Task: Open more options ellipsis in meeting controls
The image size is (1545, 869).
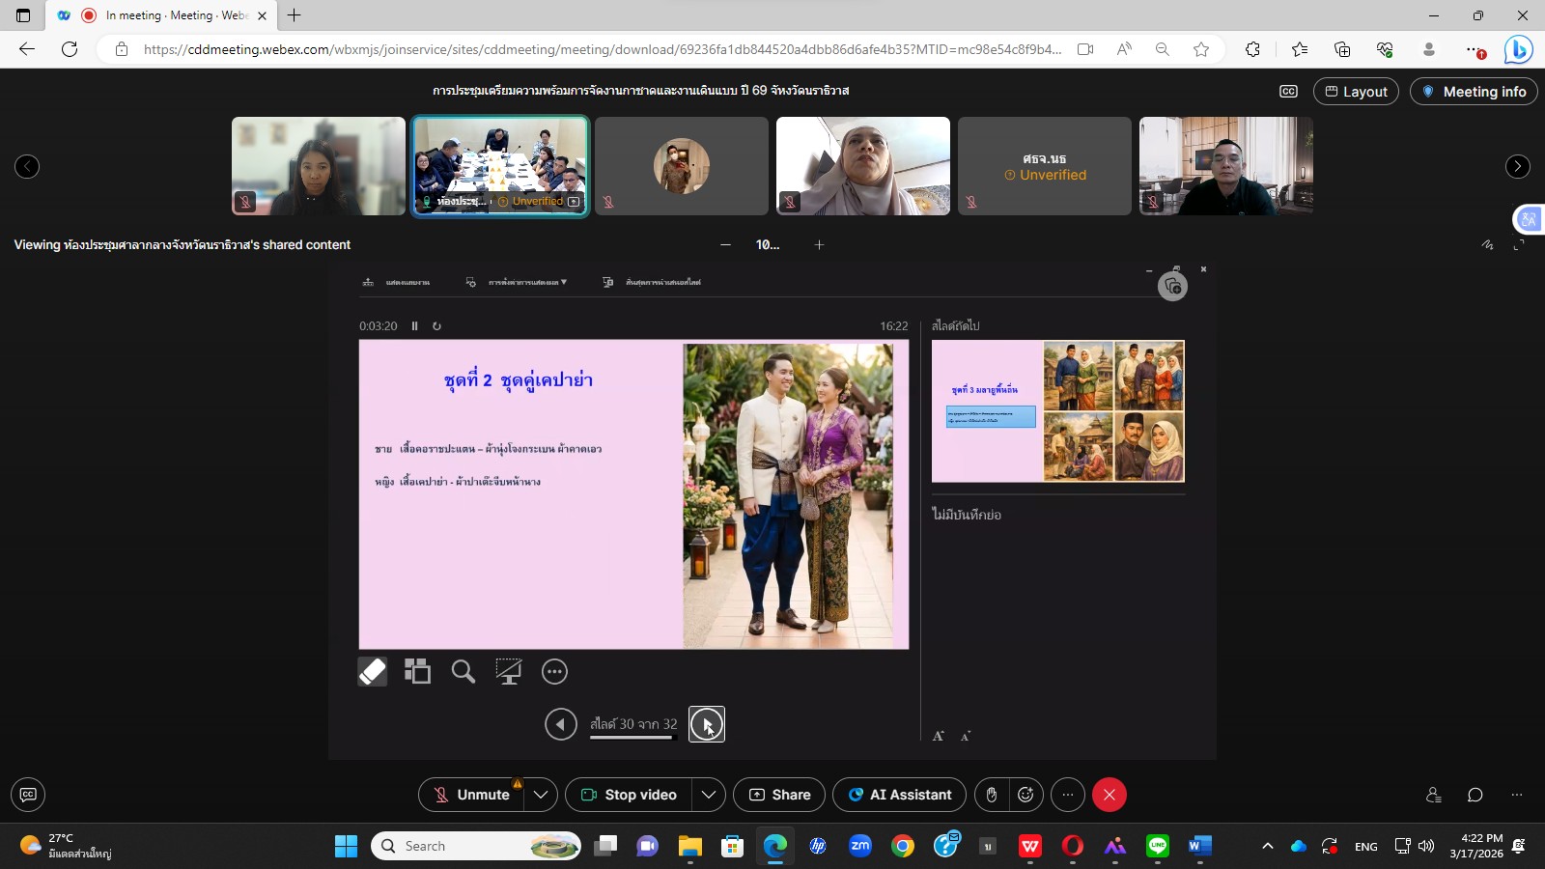Action: [1067, 795]
